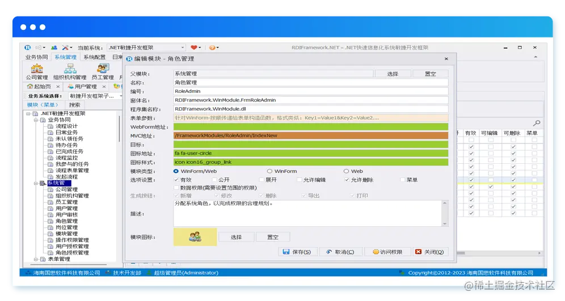Collapse the 系统管理 tree node expander
Image resolution: width=565 pixels, height=301 pixels.
point(36,183)
